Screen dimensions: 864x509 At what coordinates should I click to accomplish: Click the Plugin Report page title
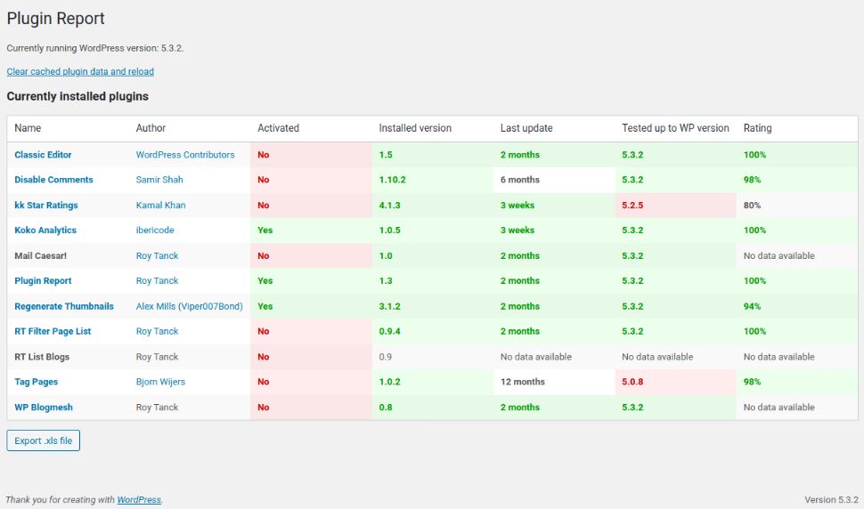click(x=55, y=19)
